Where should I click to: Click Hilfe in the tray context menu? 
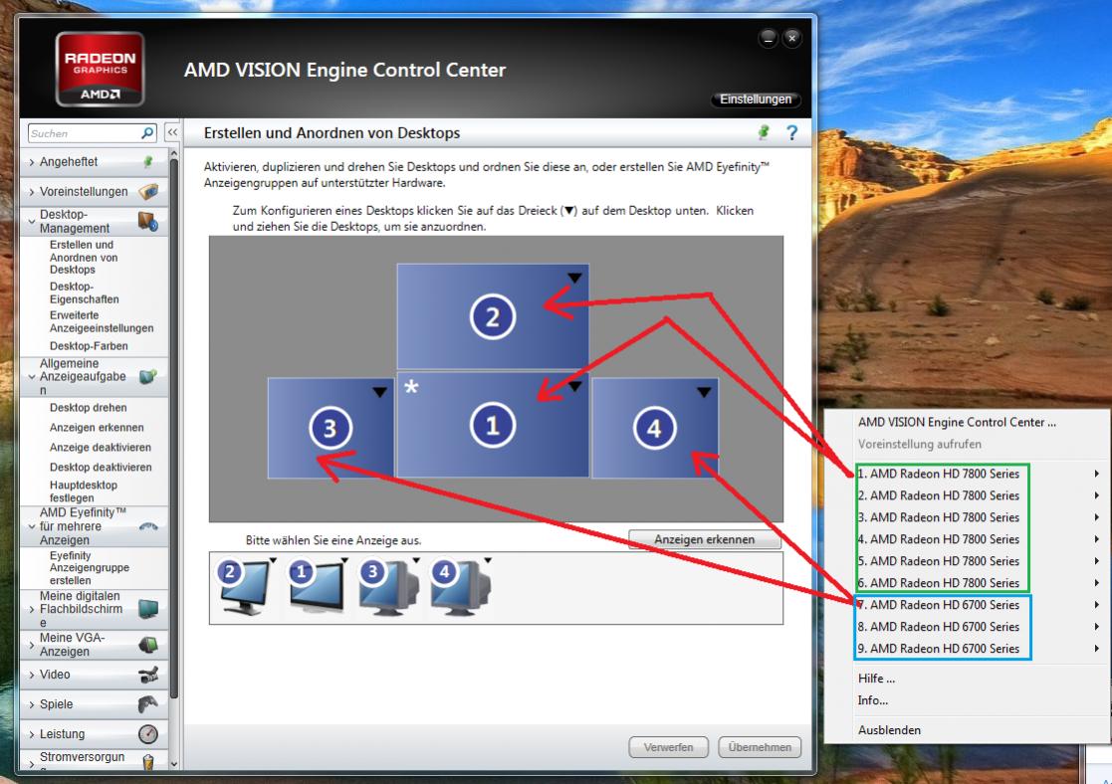tap(876, 679)
